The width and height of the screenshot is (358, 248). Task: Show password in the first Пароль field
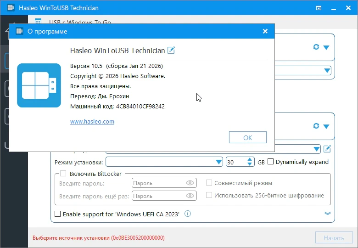point(190,183)
